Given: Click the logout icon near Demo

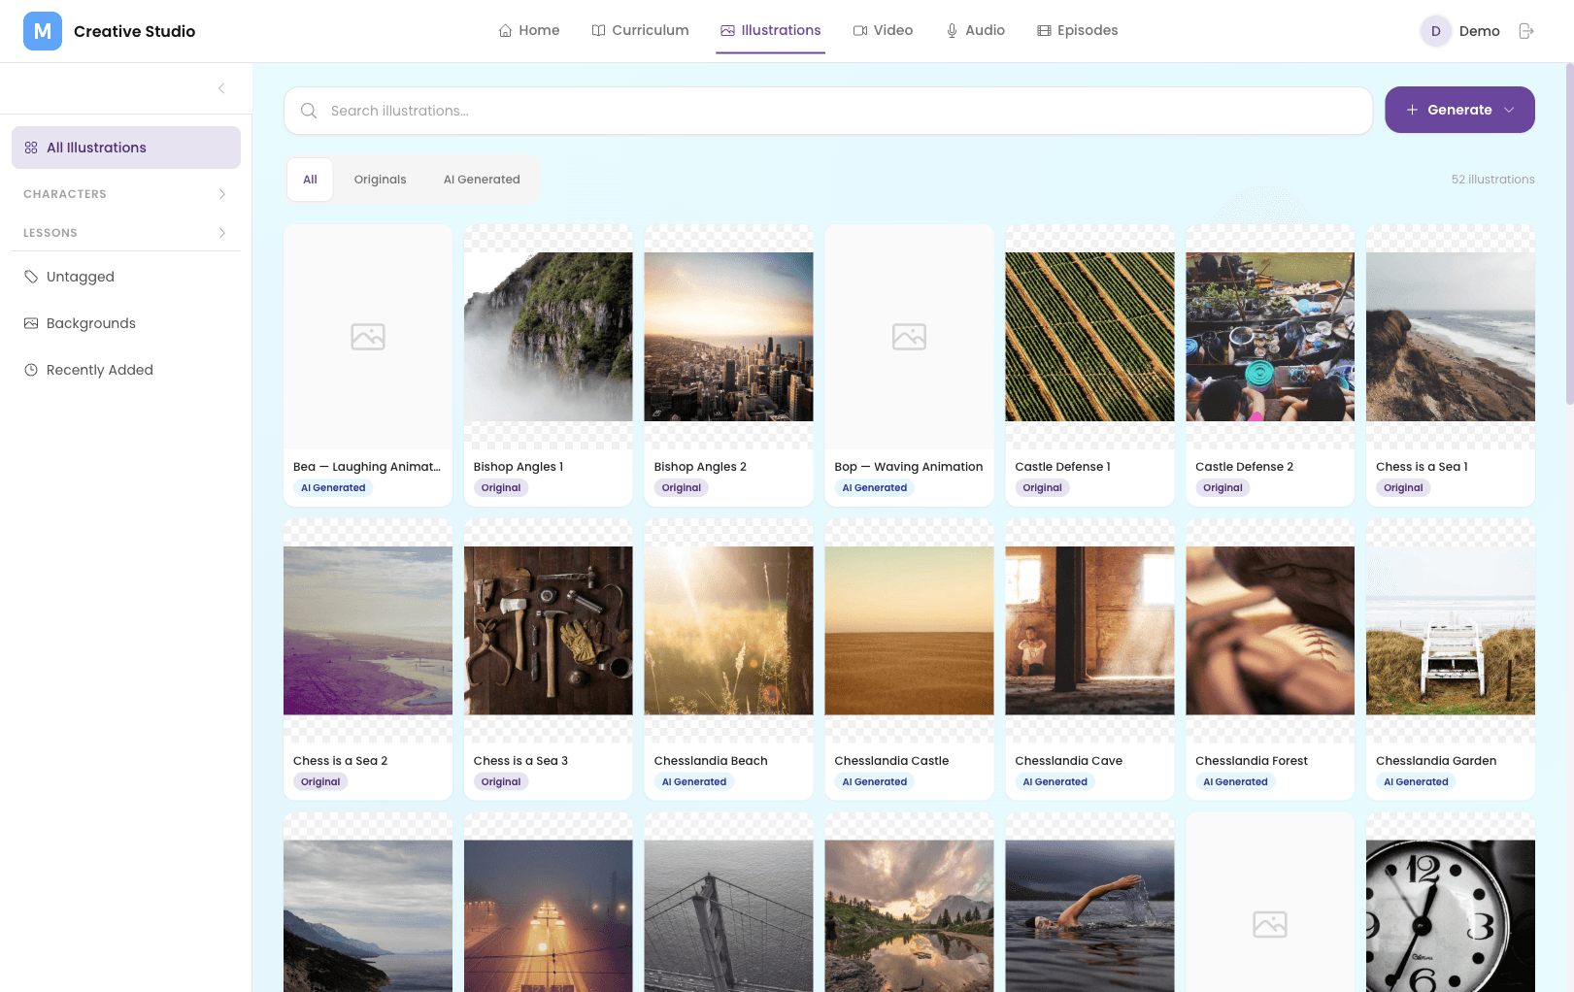Looking at the screenshot, I should [x=1525, y=30].
